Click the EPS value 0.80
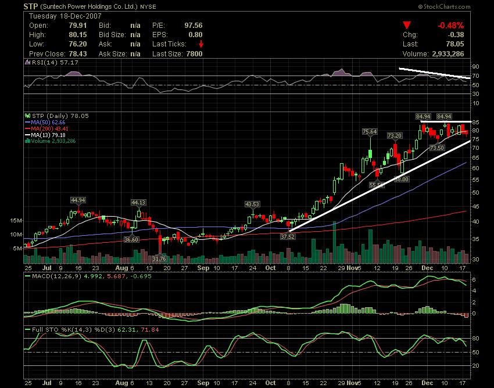The height and width of the screenshot is (388, 494). [x=195, y=35]
